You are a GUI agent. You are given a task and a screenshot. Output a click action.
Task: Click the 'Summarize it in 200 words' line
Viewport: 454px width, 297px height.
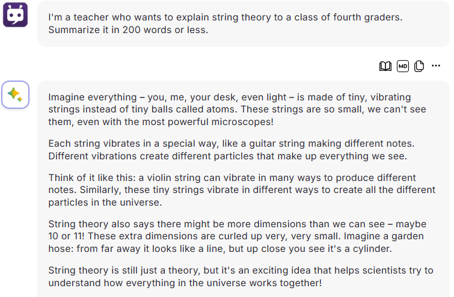[x=128, y=30]
